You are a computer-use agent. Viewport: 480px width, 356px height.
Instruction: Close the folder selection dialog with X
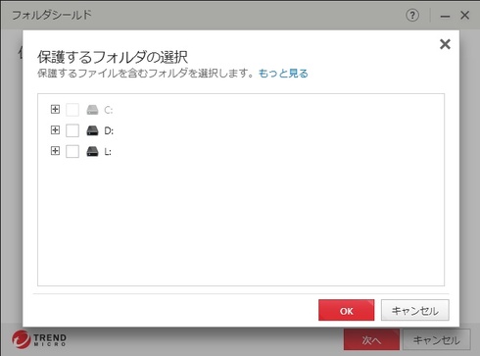[445, 44]
